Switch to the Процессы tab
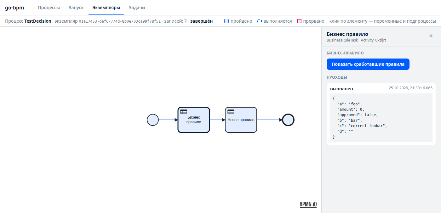The height and width of the screenshot is (213, 441). click(x=49, y=8)
